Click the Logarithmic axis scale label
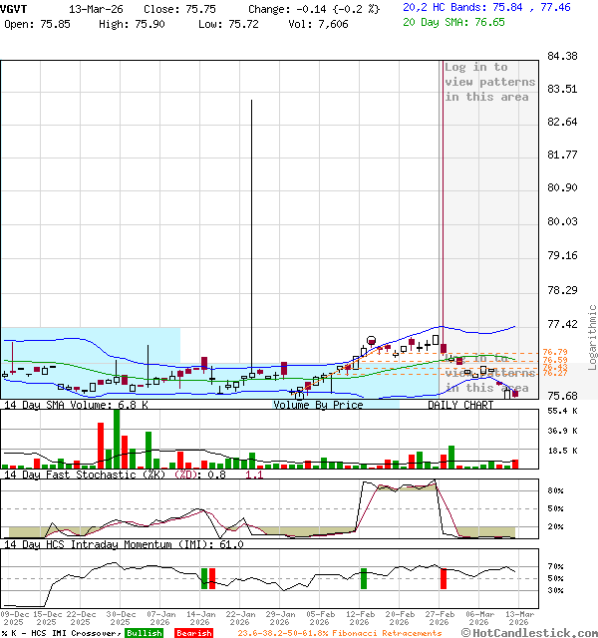Image resolution: width=598 pixels, height=638 pixels. tap(592, 336)
